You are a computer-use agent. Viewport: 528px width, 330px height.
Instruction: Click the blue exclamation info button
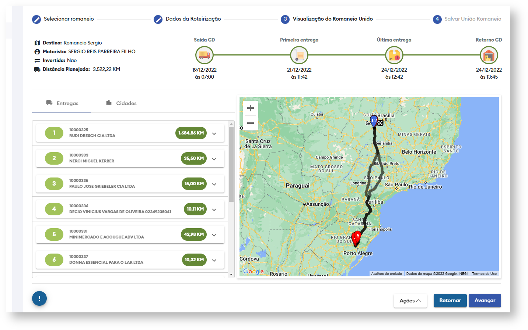click(x=39, y=298)
